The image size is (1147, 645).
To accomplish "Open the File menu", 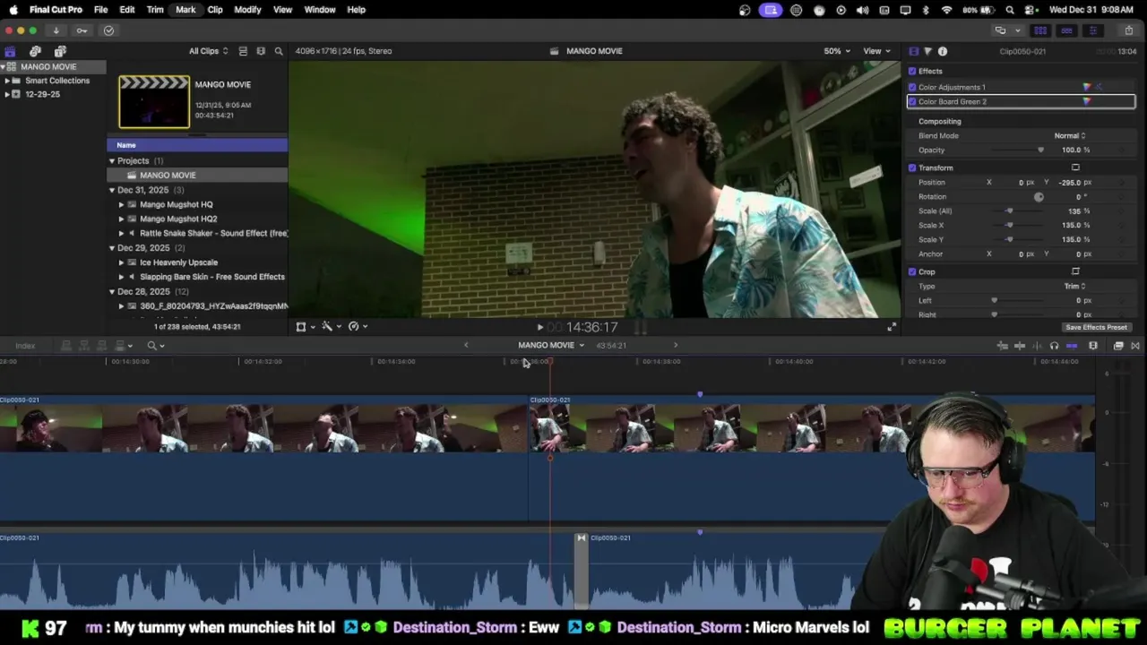I will [101, 9].
